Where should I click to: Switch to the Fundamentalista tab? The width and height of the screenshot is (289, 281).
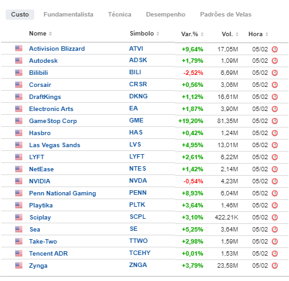68,15
